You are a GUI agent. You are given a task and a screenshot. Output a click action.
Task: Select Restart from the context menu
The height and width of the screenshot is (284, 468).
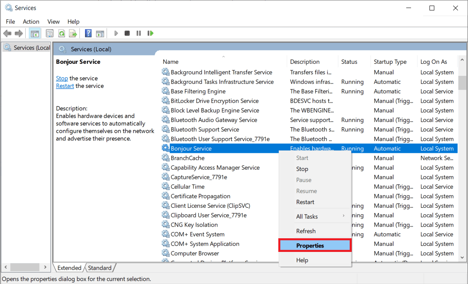pos(305,202)
